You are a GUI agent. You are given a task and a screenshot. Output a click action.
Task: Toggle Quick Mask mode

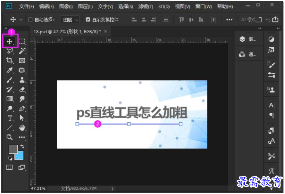9,167
